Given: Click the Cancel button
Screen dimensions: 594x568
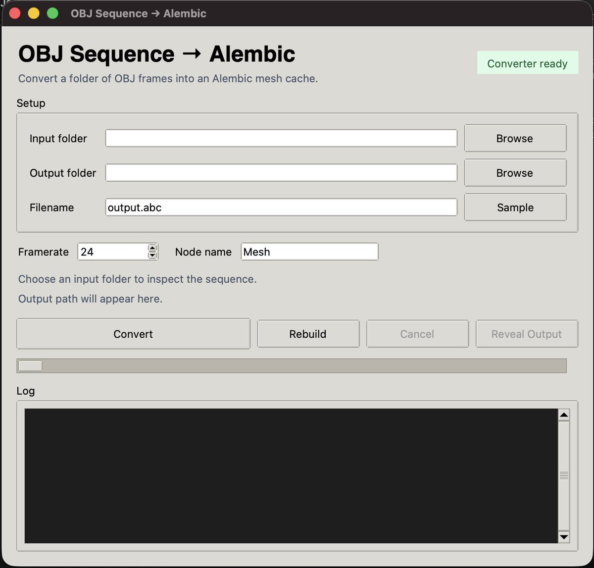Looking at the screenshot, I should click(417, 334).
